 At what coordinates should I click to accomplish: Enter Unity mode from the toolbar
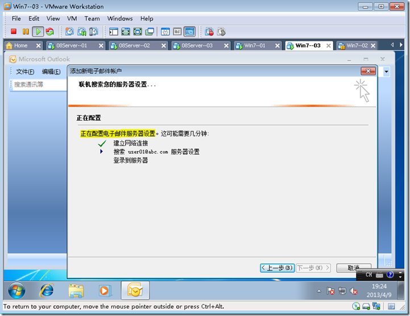click(150, 32)
